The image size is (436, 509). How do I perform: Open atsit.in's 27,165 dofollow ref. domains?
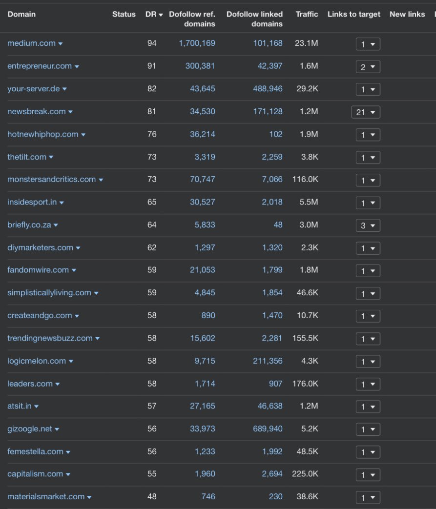pos(203,406)
